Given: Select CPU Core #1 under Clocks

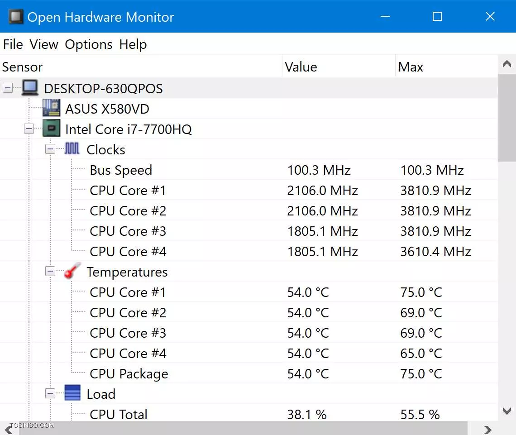Looking at the screenshot, I should pos(249,190).
